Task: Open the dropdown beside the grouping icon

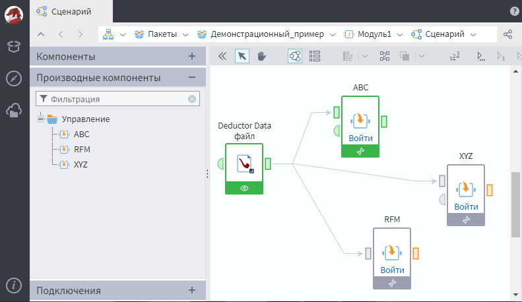Action: pos(422,56)
